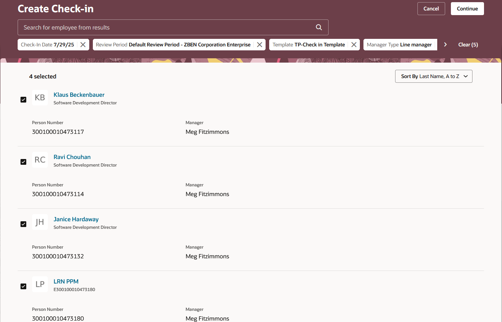Click Janice Hardaway's JH avatar
The width and height of the screenshot is (502, 322).
pyautogui.click(x=40, y=222)
